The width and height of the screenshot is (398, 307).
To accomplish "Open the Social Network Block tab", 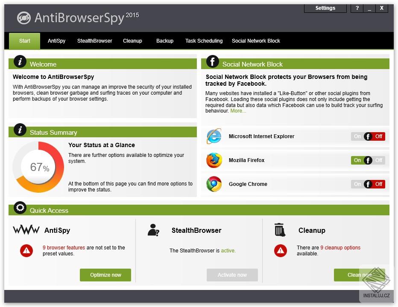I will coord(256,41).
